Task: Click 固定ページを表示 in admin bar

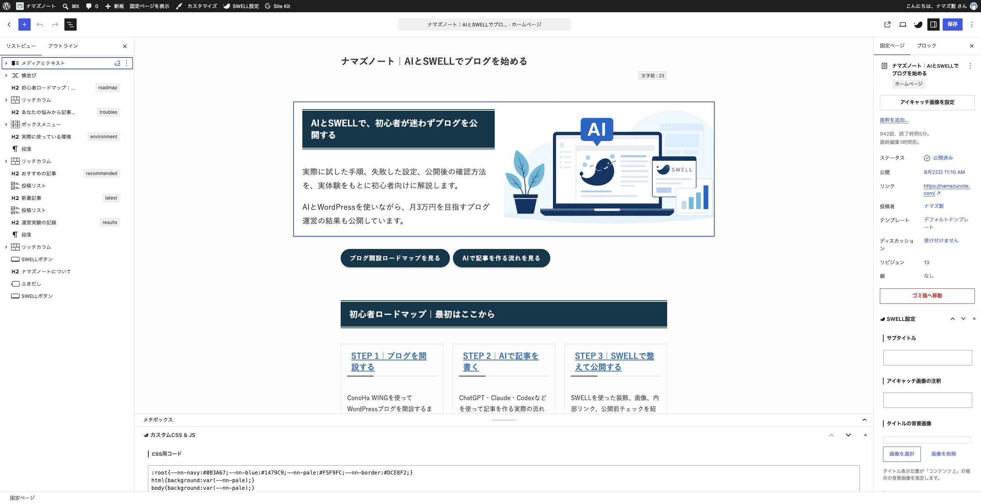Action: tap(149, 6)
